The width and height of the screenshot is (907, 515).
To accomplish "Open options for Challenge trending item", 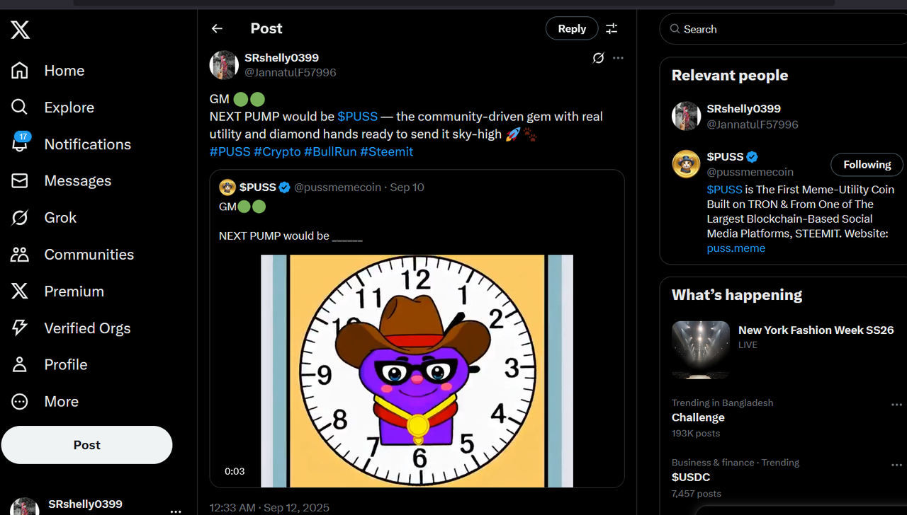I will click(x=896, y=405).
